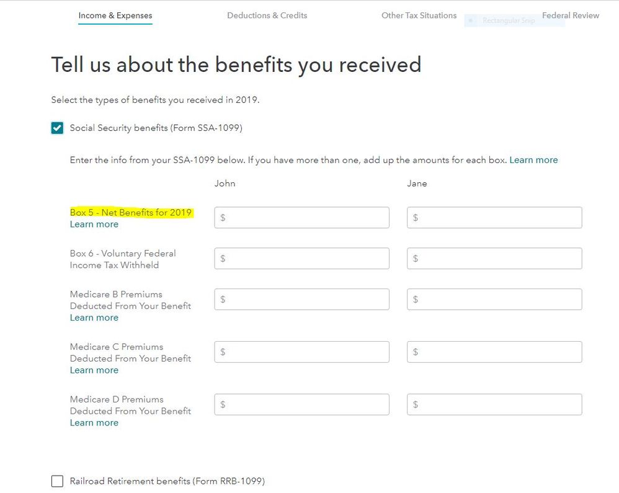This screenshot has height=493, width=619.
Task: Switch to Deductions & Credits tab
Action: click(267, 16)
